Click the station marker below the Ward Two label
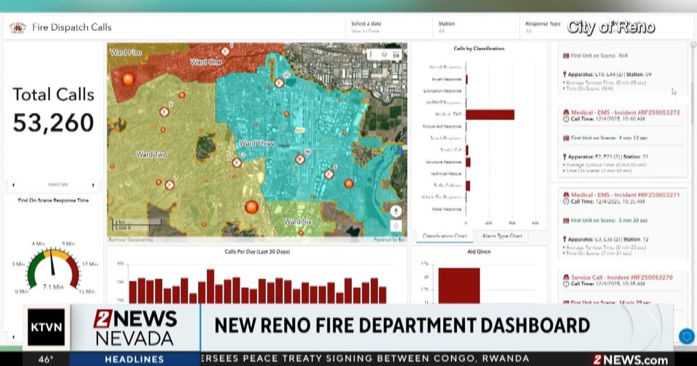 (x=170, y=185)
